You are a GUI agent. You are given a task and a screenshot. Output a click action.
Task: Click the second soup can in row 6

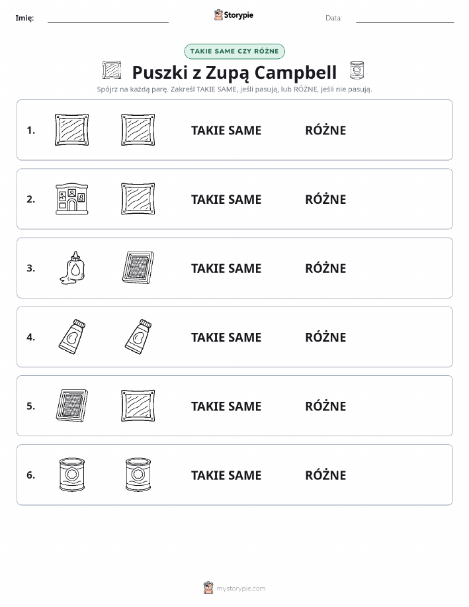[x=138, y=475]
